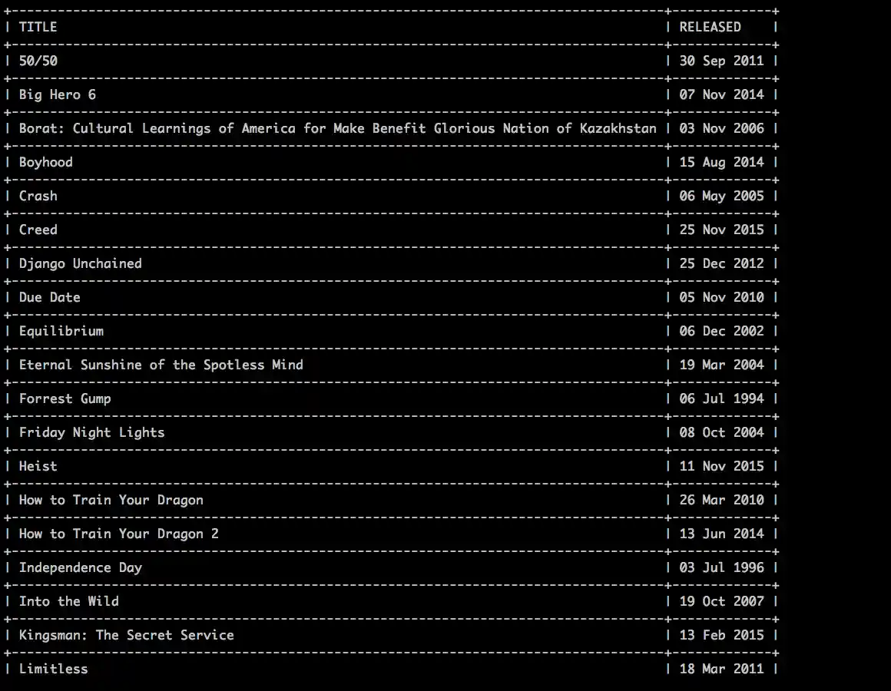Screen dimensions: 891x691
Task: Select the date '03 Jul 1996'
Action: tap(722, 568)
